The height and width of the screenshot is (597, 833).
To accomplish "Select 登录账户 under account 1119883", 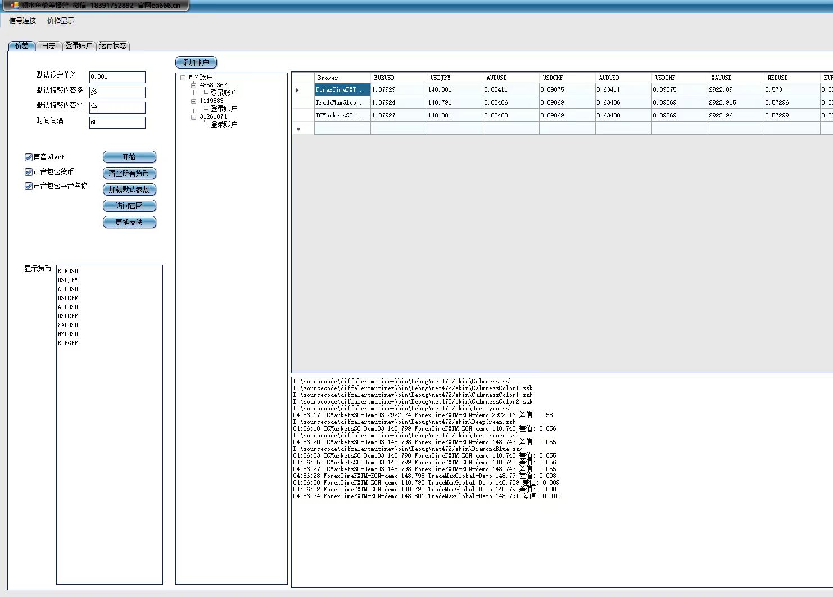I will click(224, 108).
